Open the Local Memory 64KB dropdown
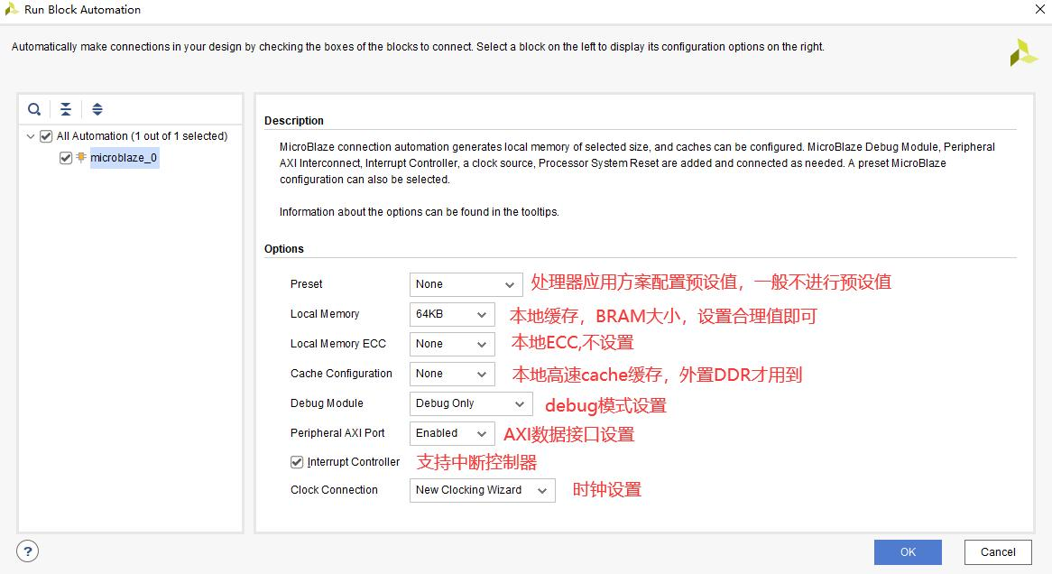Screen dimensions: 1052x574 [451, 314]
